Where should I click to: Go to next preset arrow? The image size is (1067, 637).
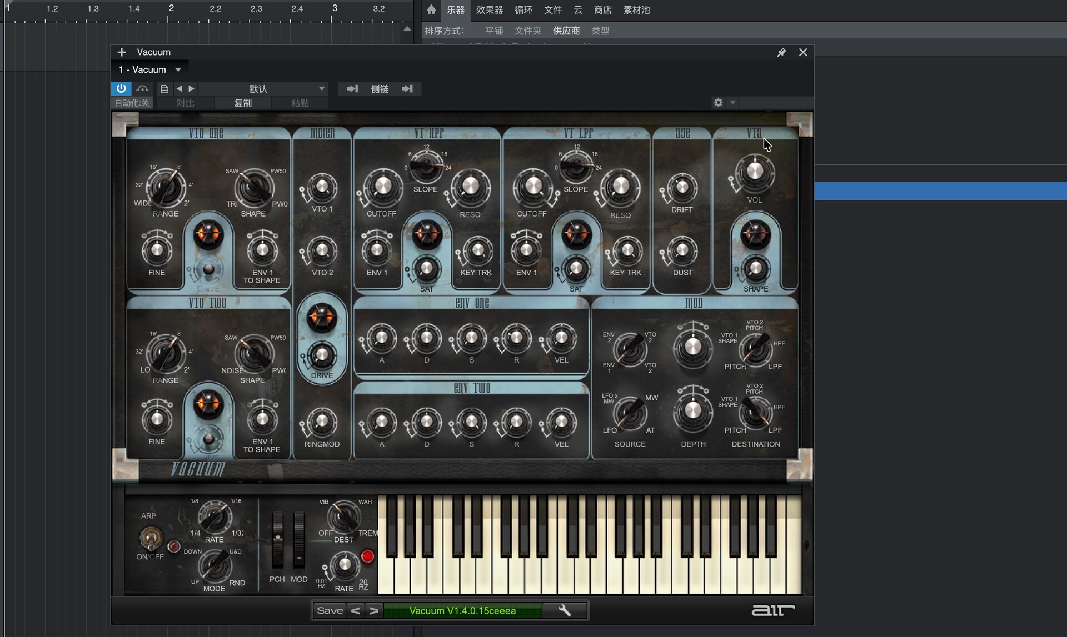tap(192, 89)
